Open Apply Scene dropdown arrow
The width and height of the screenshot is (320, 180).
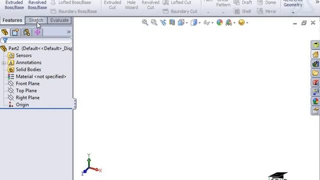pyautogui.click(x=234, y=23)
